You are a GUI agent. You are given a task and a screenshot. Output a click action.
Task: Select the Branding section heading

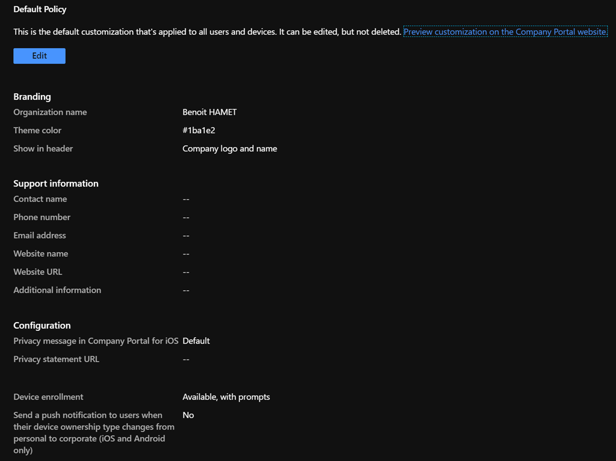tap(32, 97)
